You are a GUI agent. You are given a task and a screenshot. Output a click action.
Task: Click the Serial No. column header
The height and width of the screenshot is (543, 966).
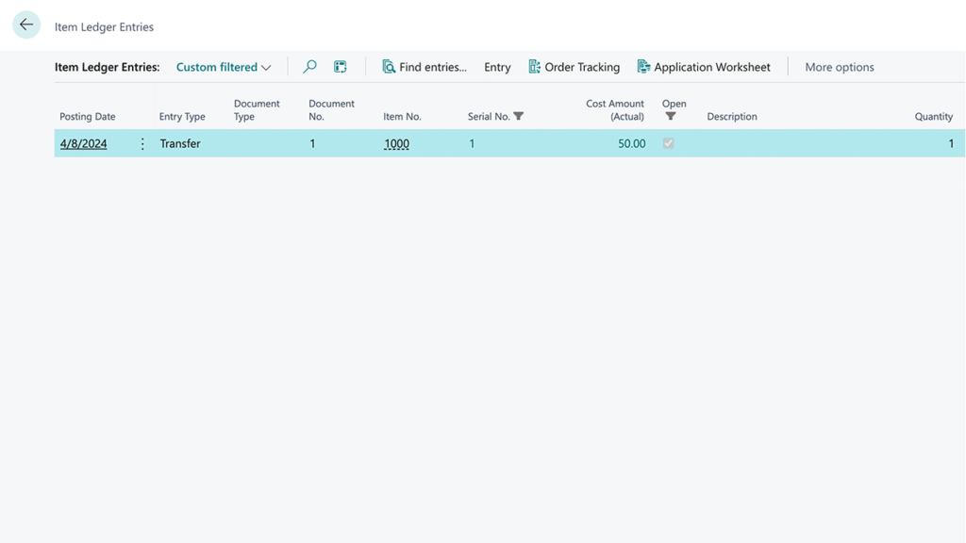point(489,116)
